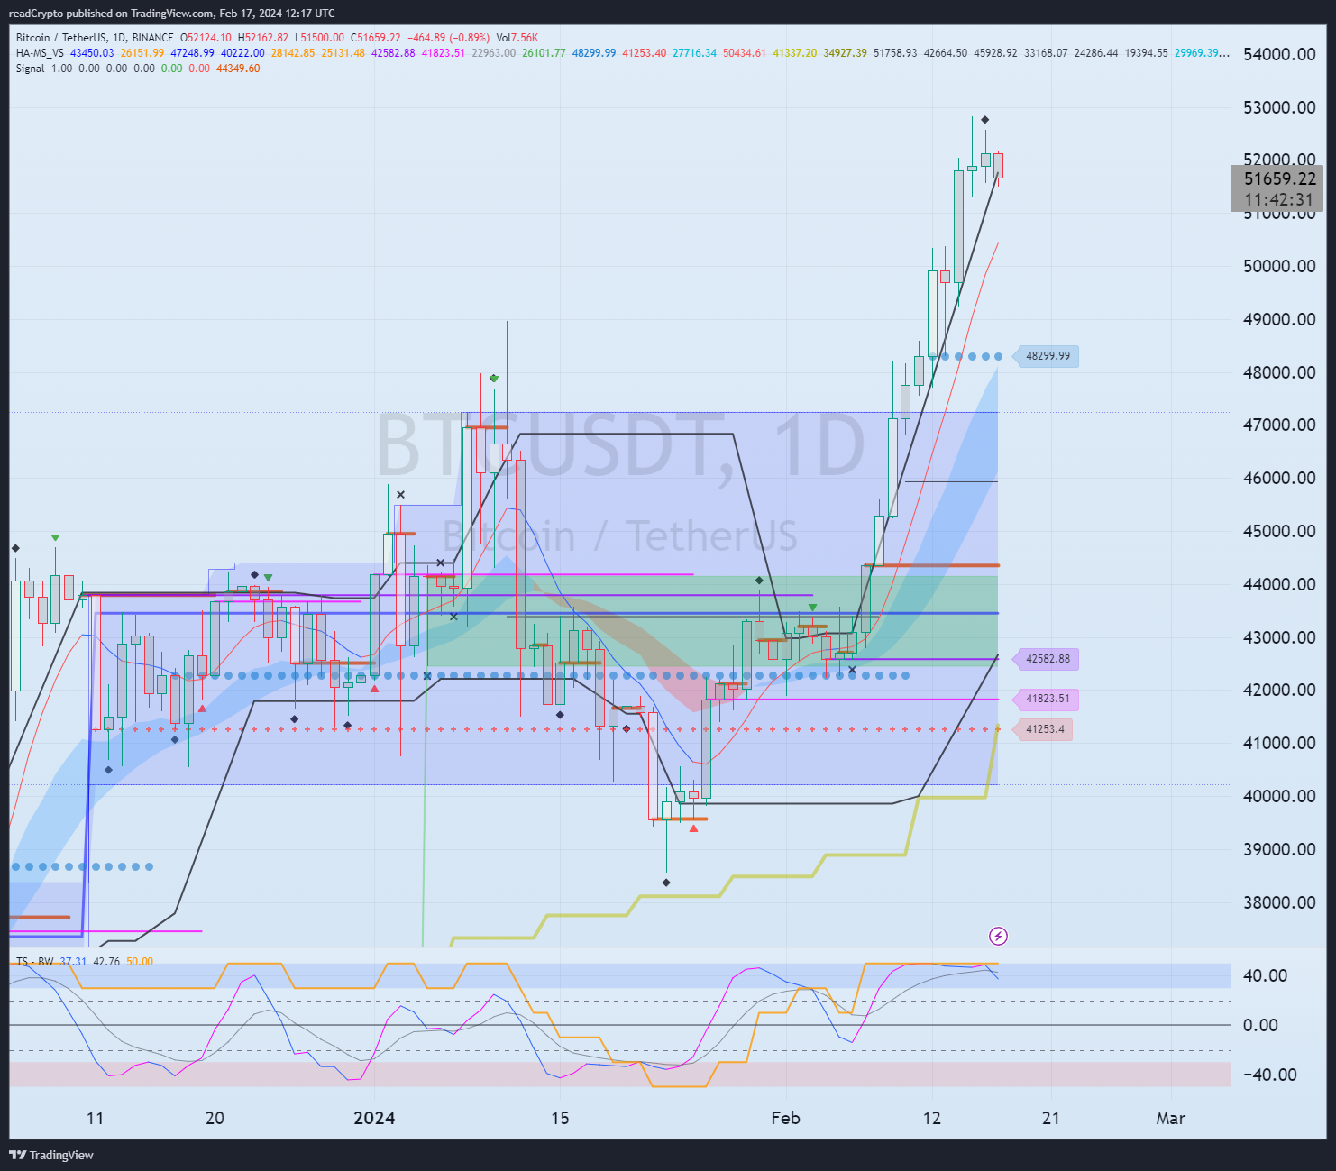Click the high value H52162.82
Screen dimensions: 1336x1171
[263, 38]
